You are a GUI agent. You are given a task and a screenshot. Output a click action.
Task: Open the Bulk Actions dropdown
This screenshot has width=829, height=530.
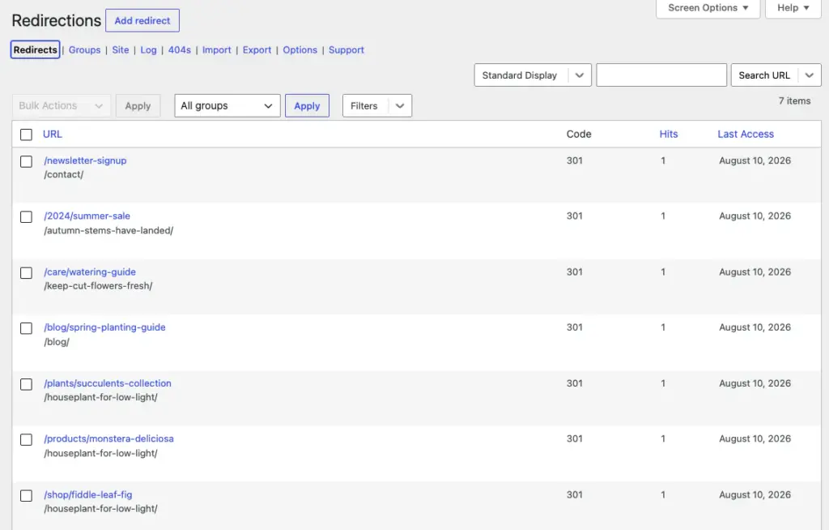tap(62, 106)
